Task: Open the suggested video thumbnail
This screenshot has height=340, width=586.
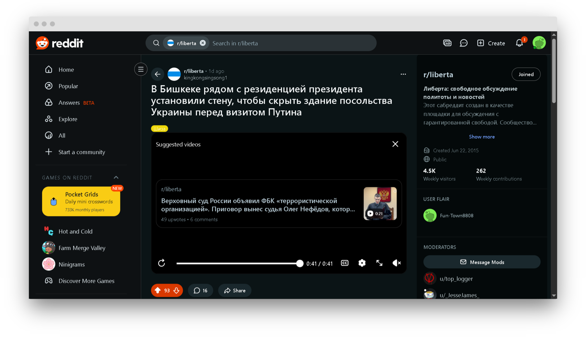Action: point(380,204)
